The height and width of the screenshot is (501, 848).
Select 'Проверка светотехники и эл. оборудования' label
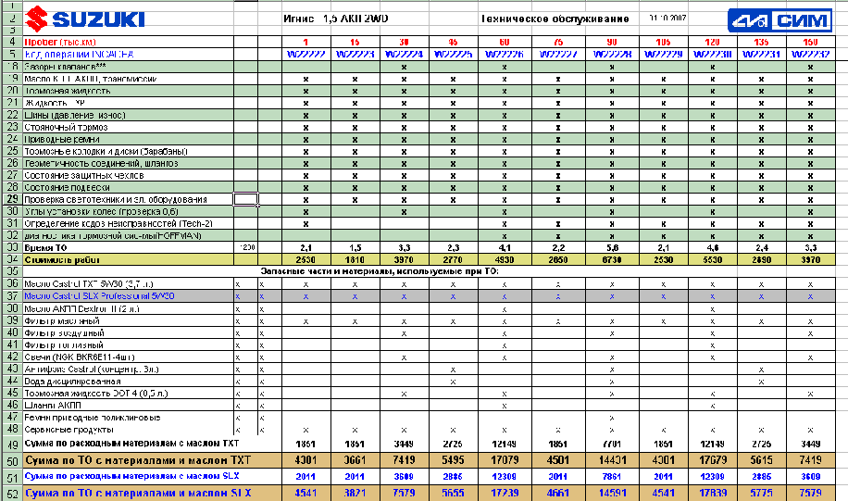128,199
